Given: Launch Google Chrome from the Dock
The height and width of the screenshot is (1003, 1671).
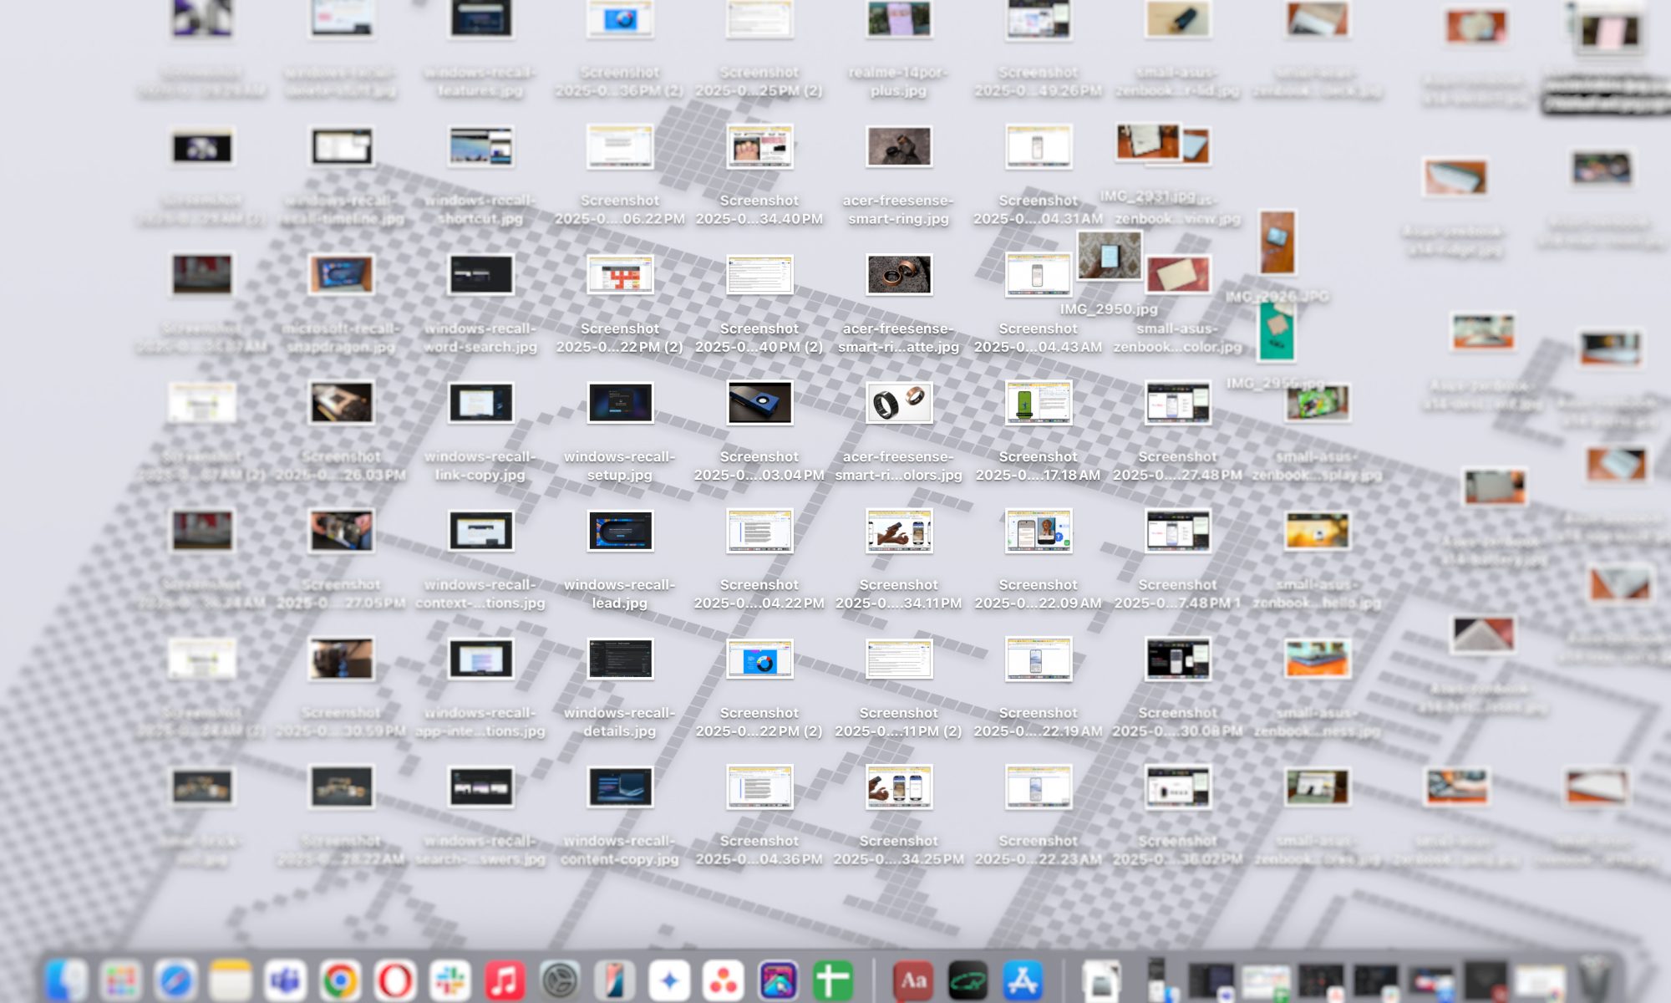Looking at the screenshot, I should 340,980.
